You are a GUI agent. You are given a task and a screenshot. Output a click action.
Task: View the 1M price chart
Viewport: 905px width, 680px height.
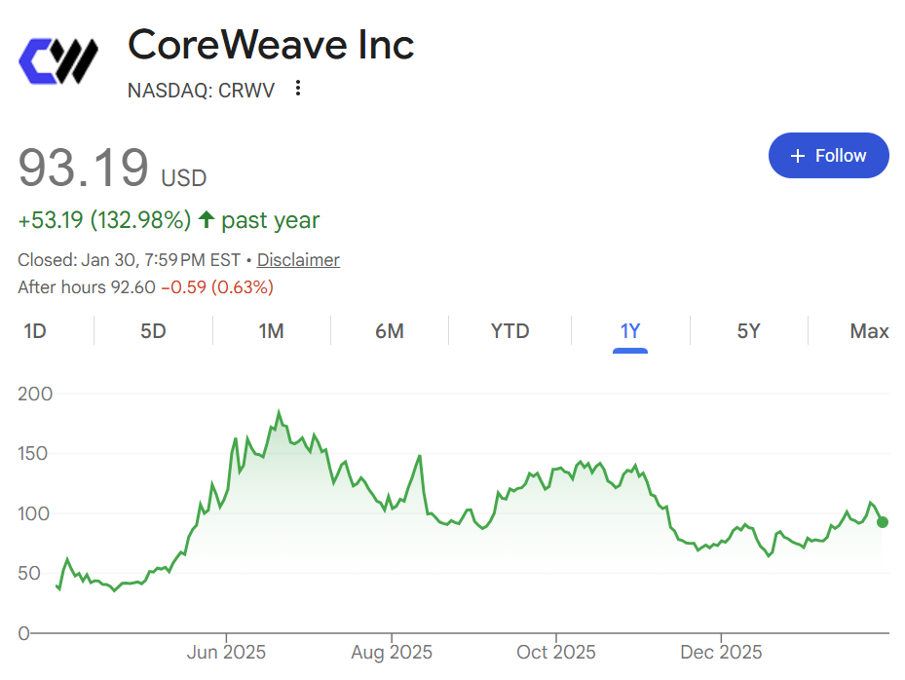pyautogui.click(x=271, y=331)
